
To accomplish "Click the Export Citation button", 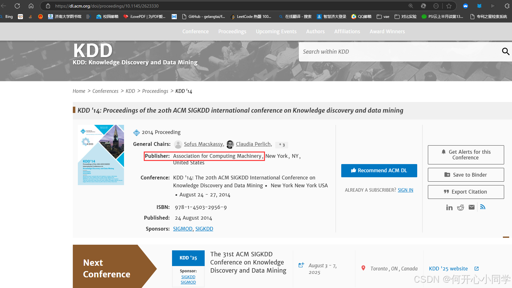I will (466, 192).
